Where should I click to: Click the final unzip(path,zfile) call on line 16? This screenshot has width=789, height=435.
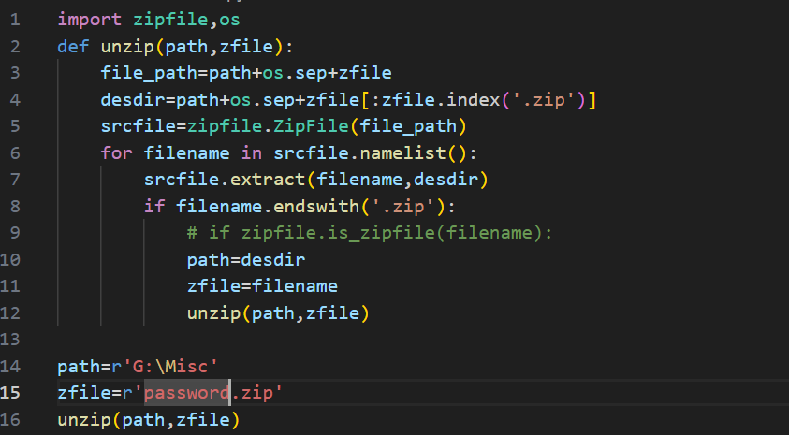[x=148, y=420]
